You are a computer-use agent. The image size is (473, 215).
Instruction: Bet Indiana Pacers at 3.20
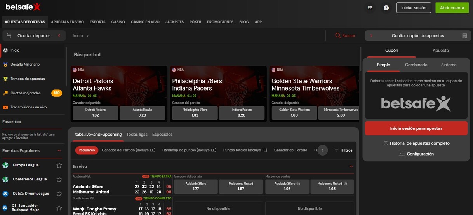[x=242, y=113]
